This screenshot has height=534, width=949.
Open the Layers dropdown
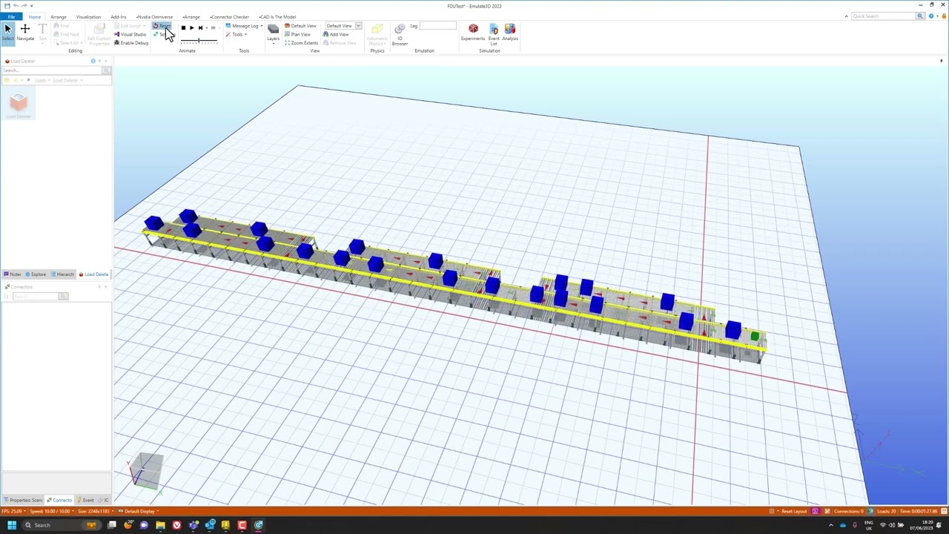tap(273, 33)
